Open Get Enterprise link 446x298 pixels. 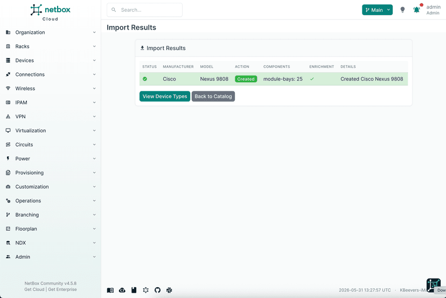pos(62,289)
